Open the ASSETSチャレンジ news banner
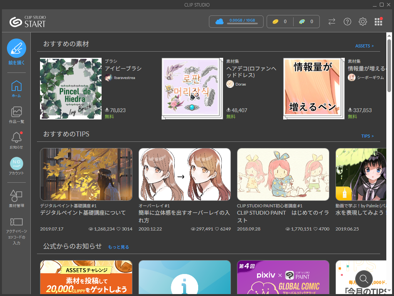Screen dimensions: 394x296 pyautogui.click(x=86, y=277)
